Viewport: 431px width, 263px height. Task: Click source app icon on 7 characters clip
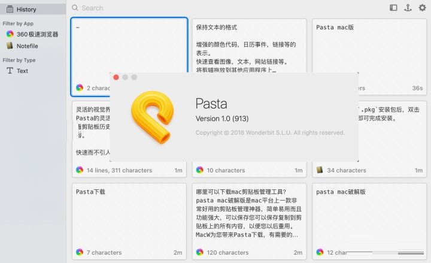coord(80,252)
